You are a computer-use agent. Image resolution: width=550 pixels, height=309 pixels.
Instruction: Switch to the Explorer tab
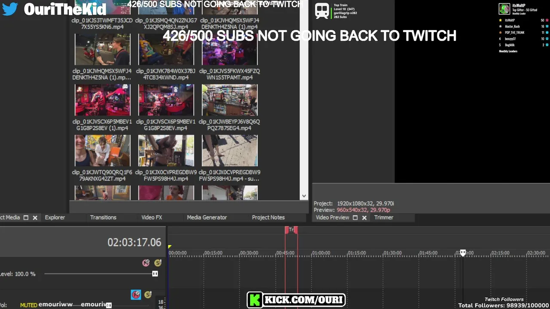[55, 218]
